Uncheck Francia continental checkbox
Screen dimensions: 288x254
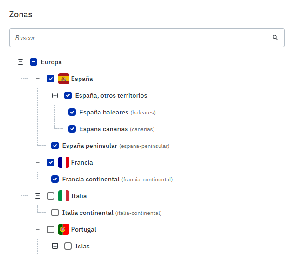point(55,179)
